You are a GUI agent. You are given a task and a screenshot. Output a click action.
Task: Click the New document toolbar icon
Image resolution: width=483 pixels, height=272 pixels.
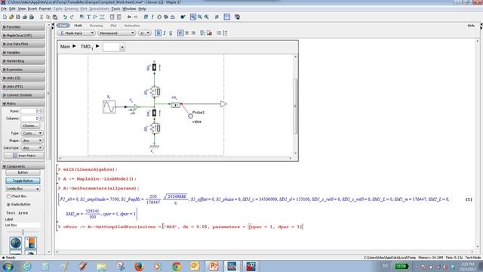(x=5, y=17)
